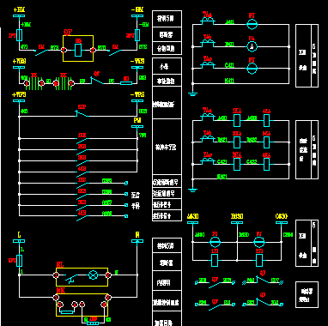Click the yellow -BM bus label
Viewport: 328px width, 326px height.
tap(137, 9)
